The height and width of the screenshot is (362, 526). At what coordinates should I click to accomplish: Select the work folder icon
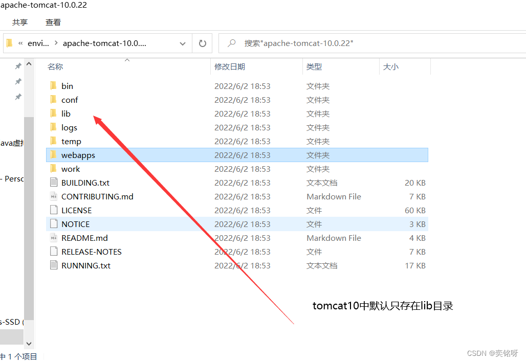53,169
